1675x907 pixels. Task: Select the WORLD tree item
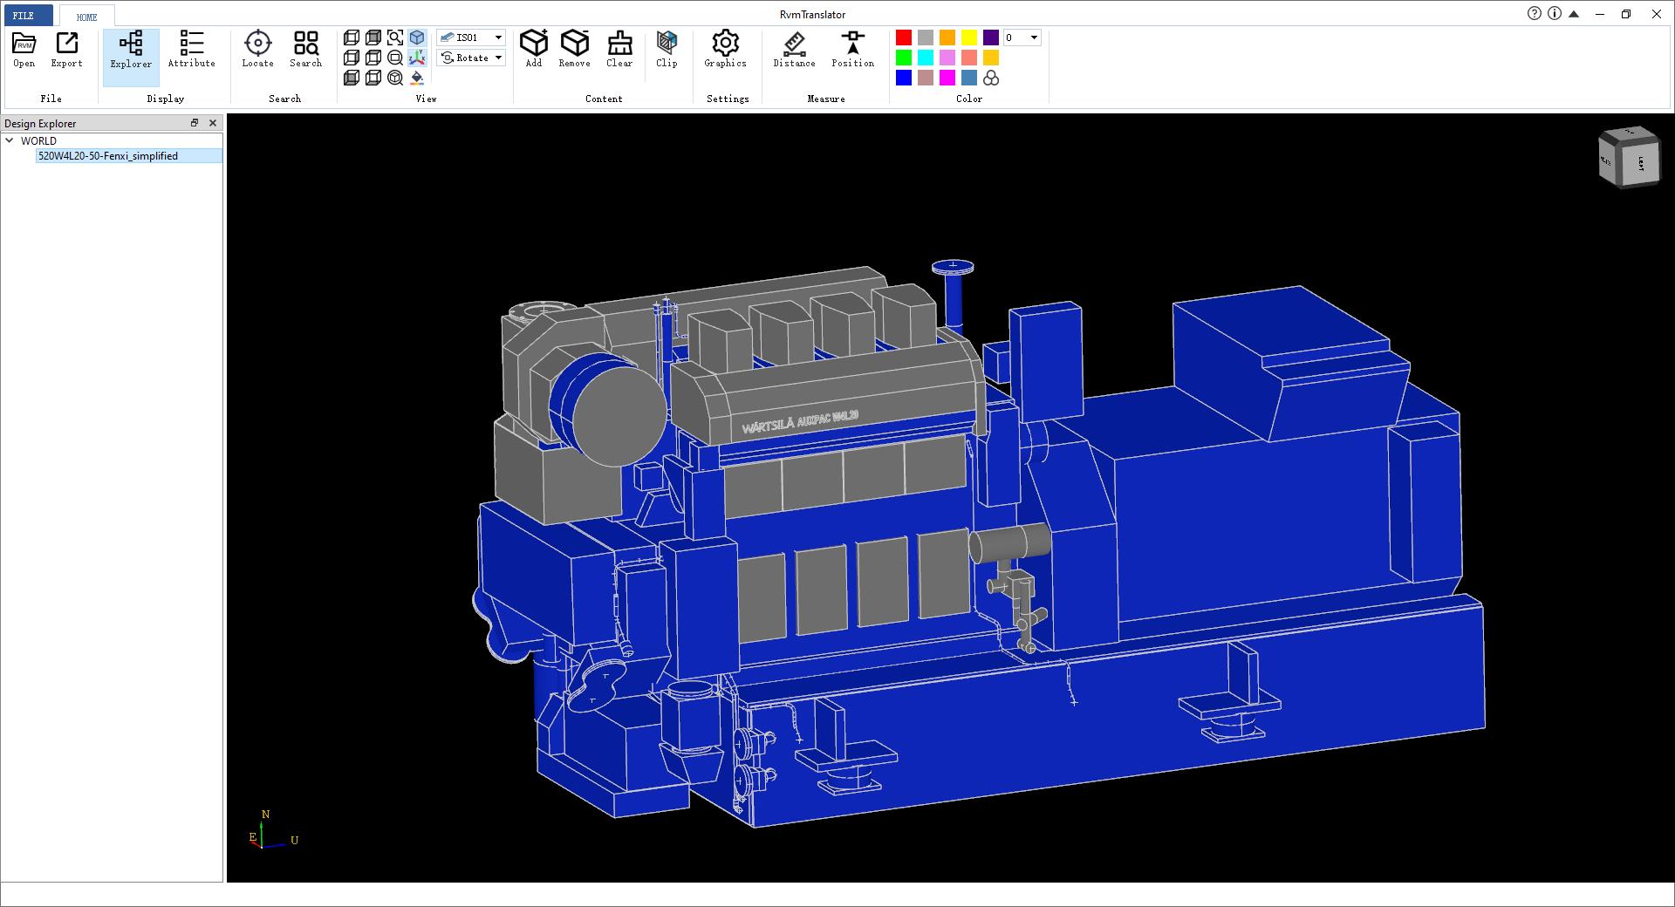click(38, 140)
